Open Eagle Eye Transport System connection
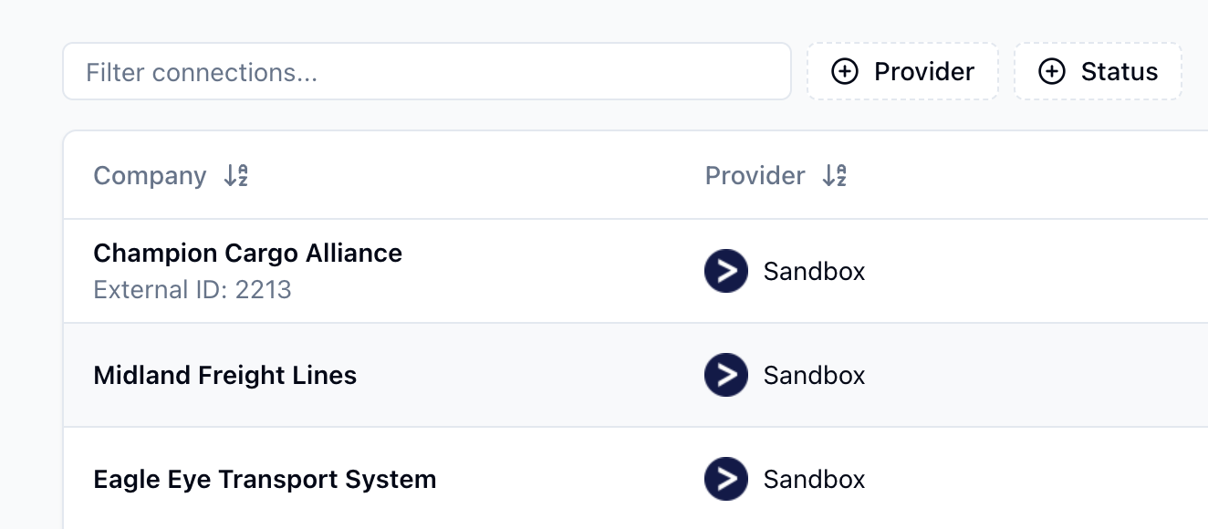 [x=636, y=479]
